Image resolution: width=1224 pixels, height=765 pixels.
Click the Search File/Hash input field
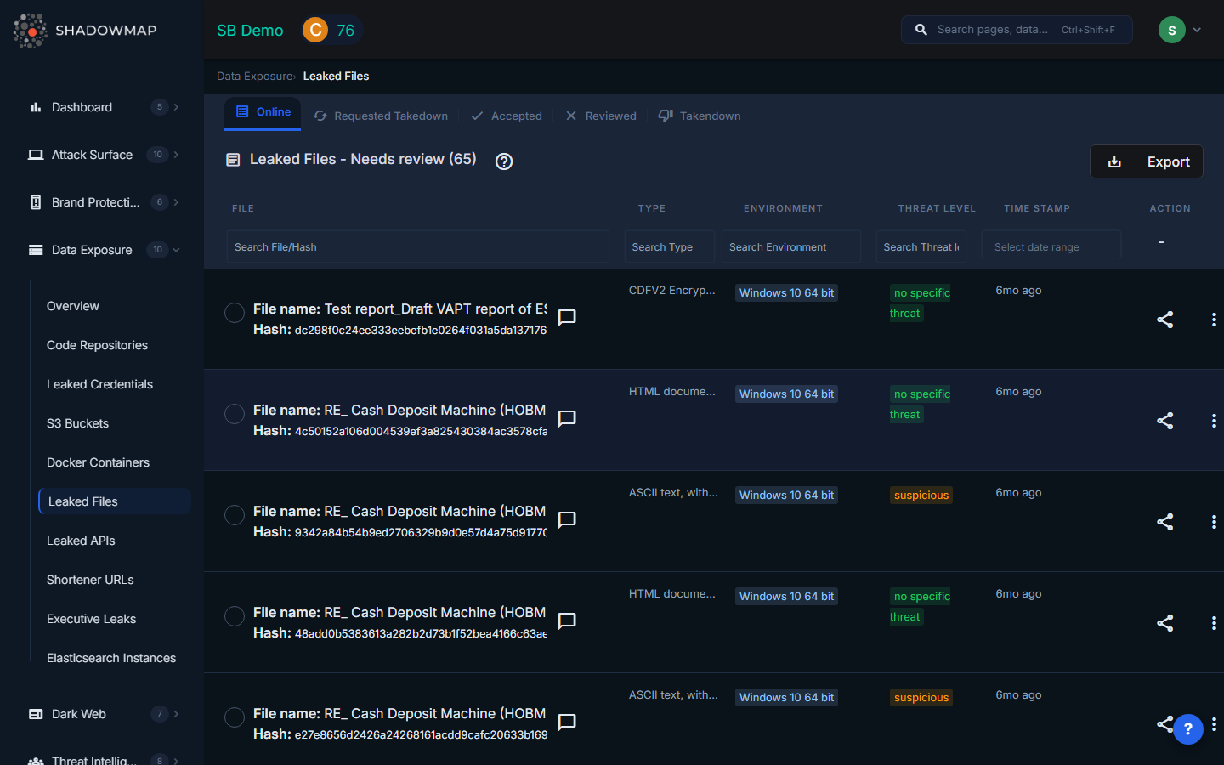pyautogui.click(x=417, y=247)
